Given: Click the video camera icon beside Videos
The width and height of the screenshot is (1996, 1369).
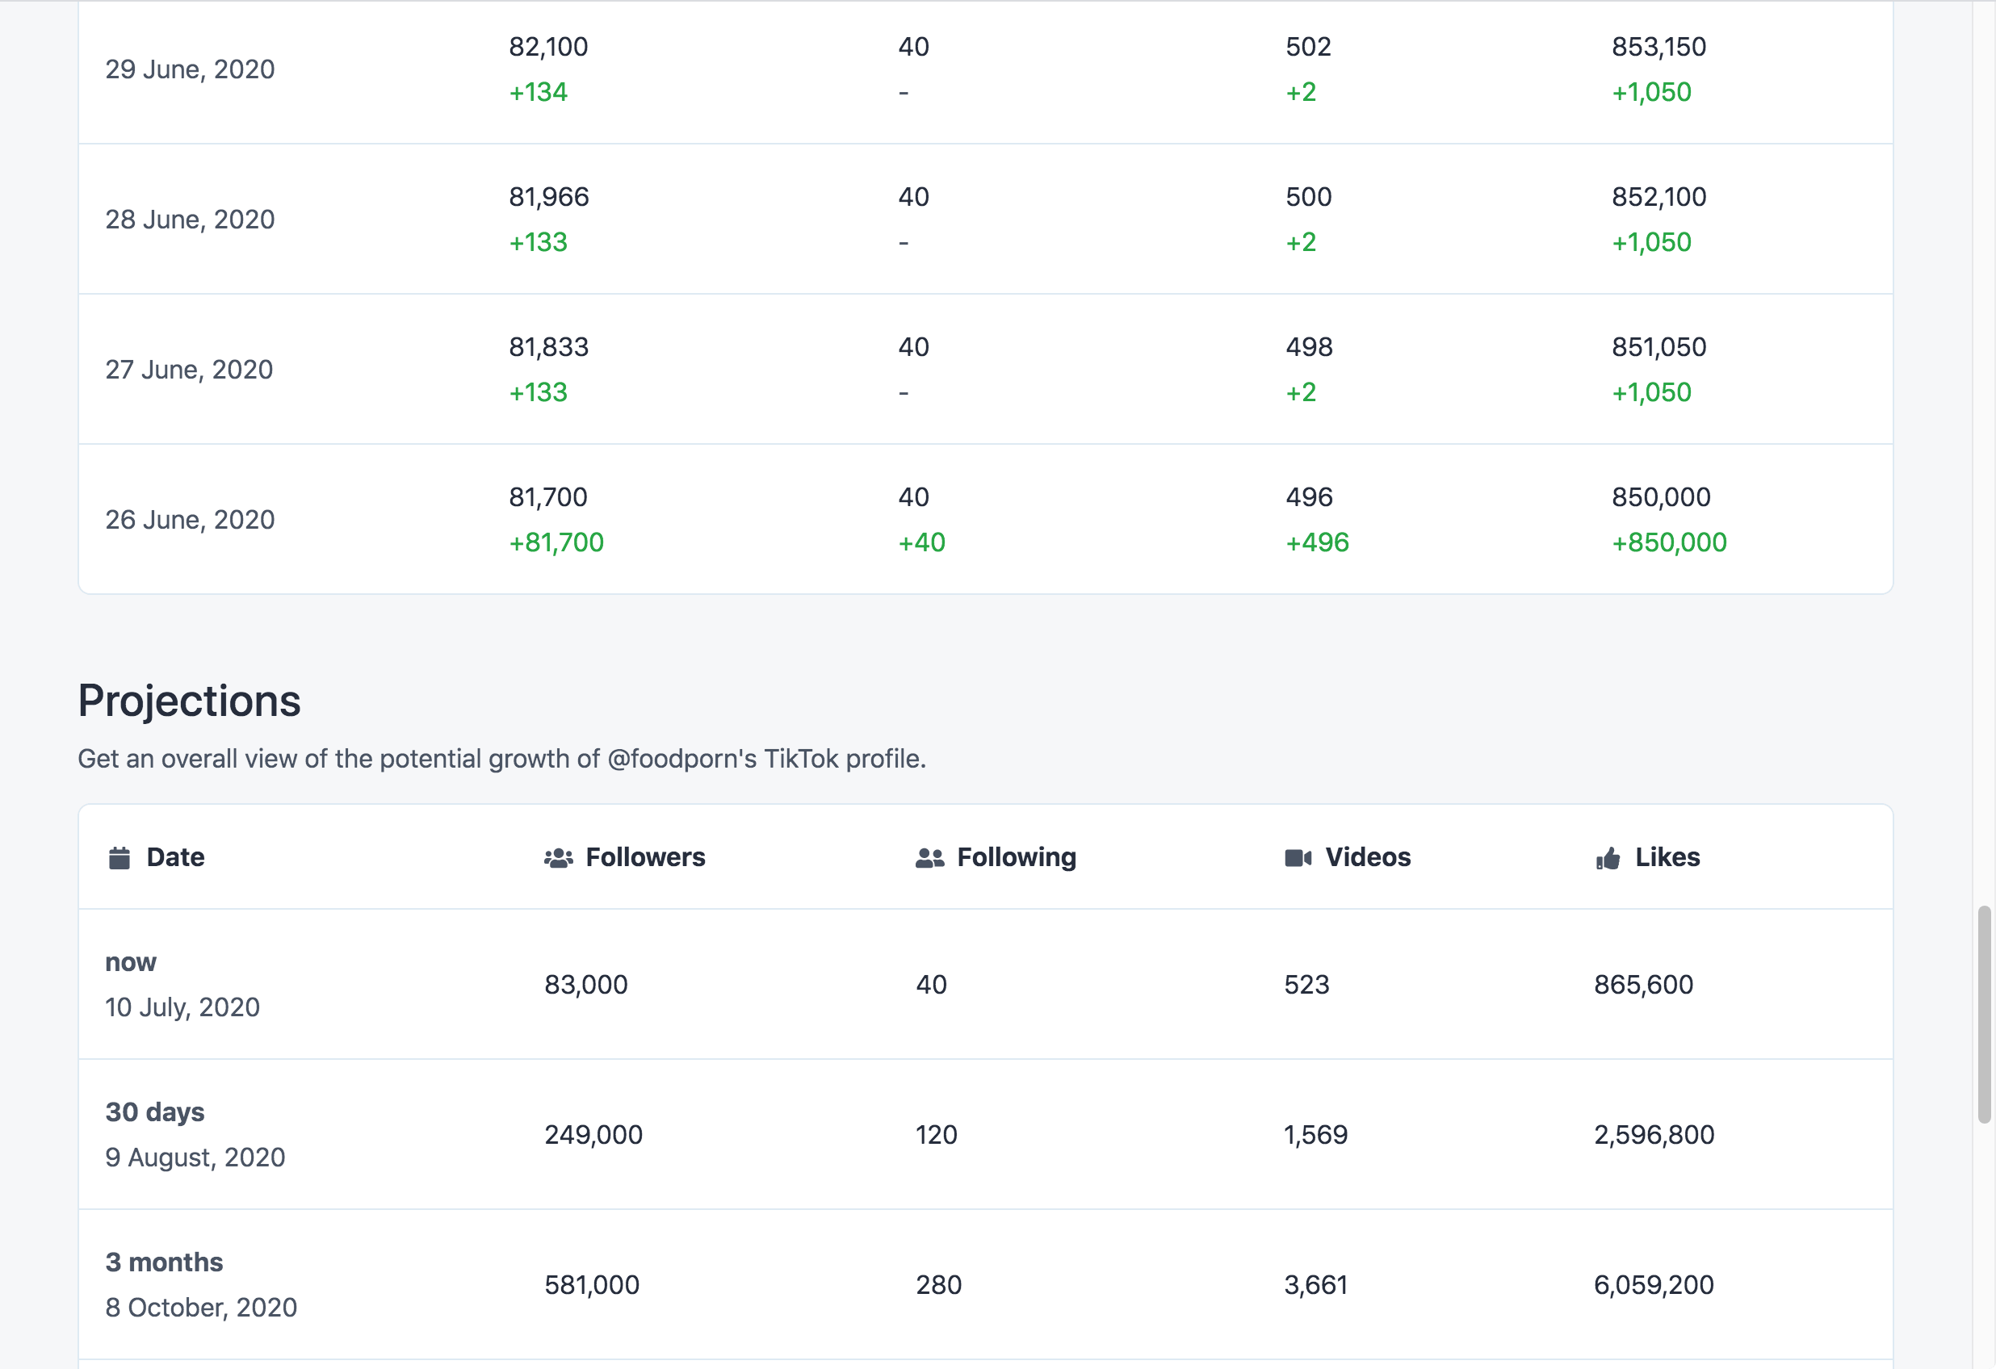Looking at the screenshot, I should point(1297,856).
